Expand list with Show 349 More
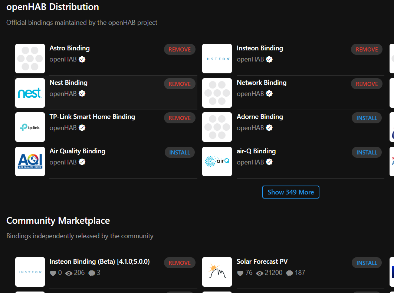This screenshot has height=293, width=394. pyautogui.click(x=290, y=192)
